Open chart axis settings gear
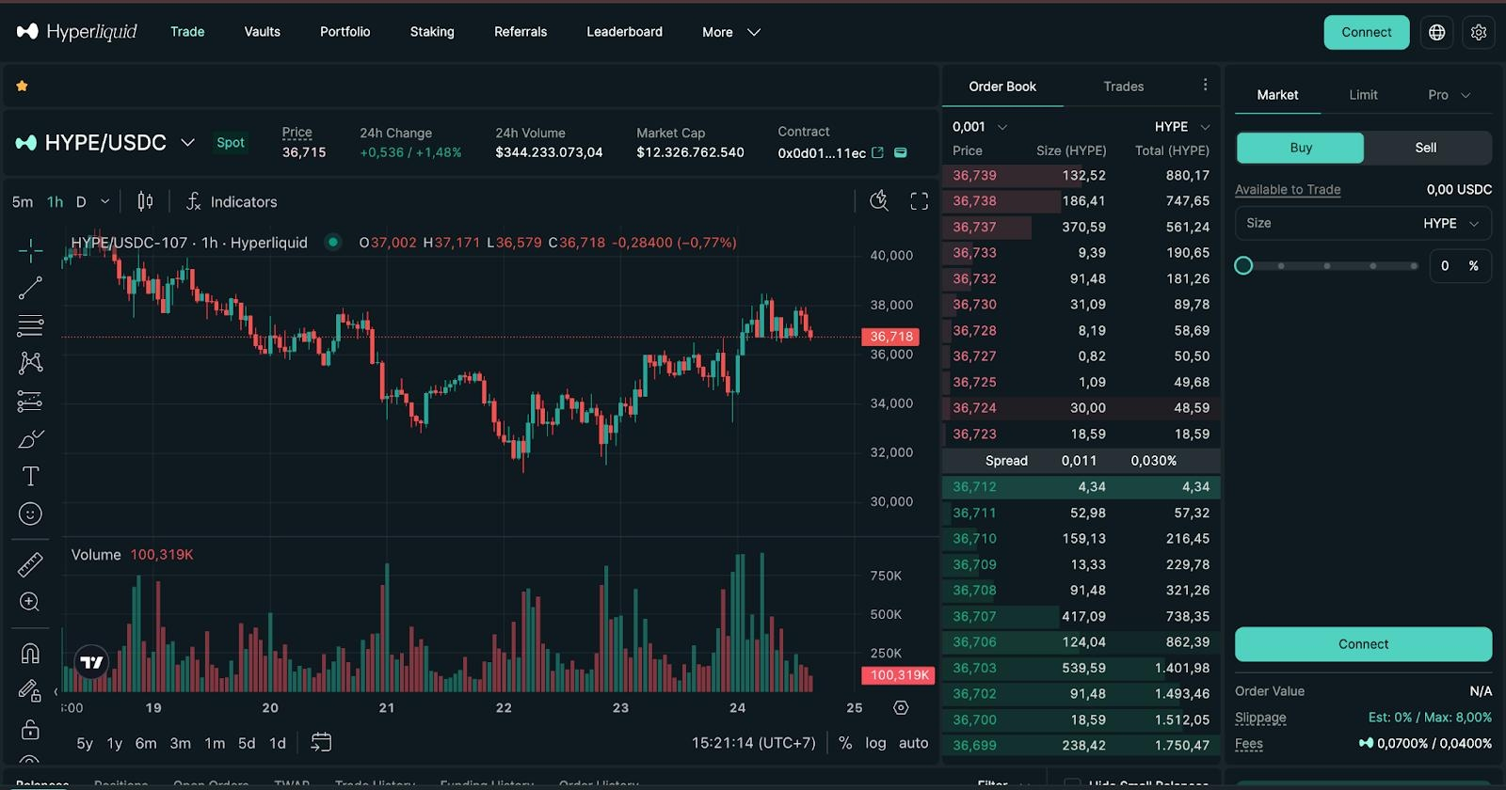Screen dimensions: 1506x790 [901, 707]
